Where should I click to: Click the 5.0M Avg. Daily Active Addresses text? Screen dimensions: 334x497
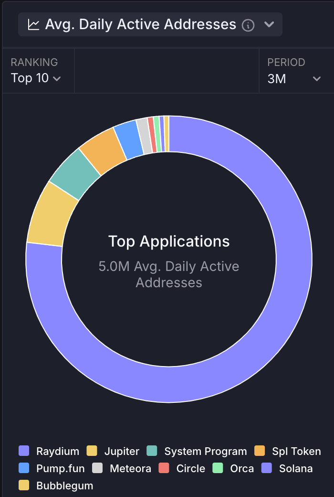(x=169, y=274)
